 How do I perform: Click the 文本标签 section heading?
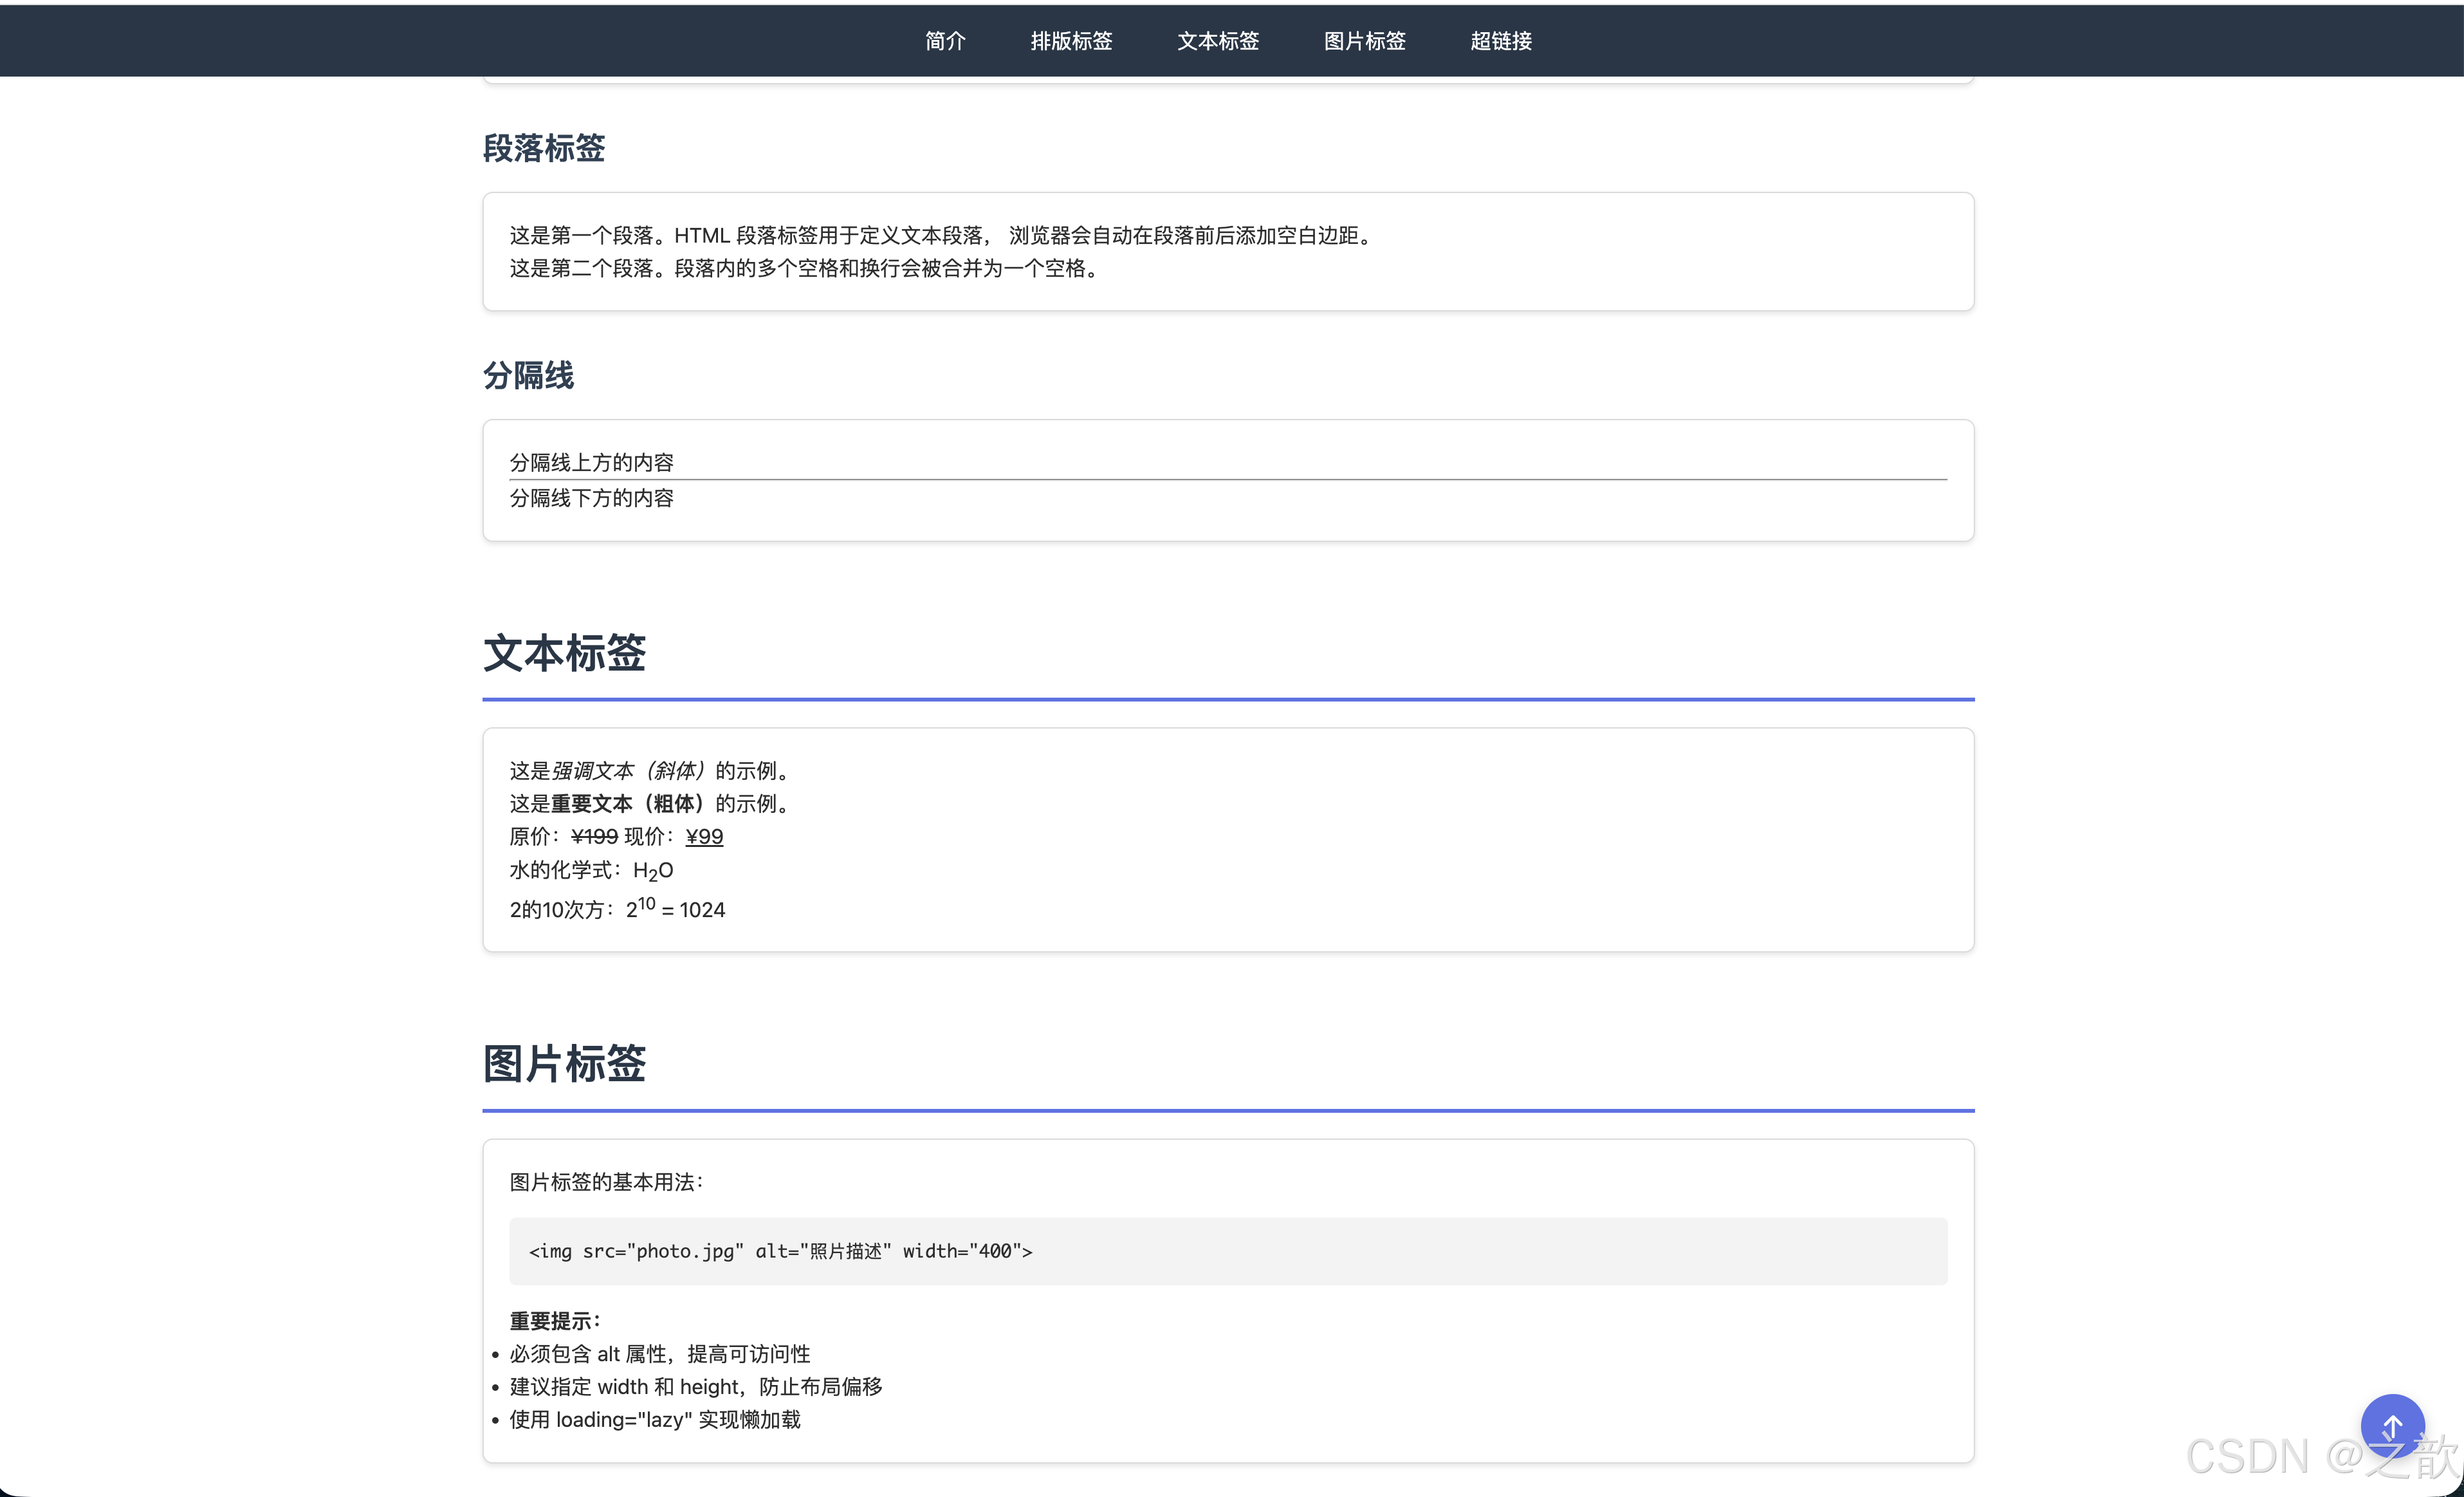(x=564, y=653)
